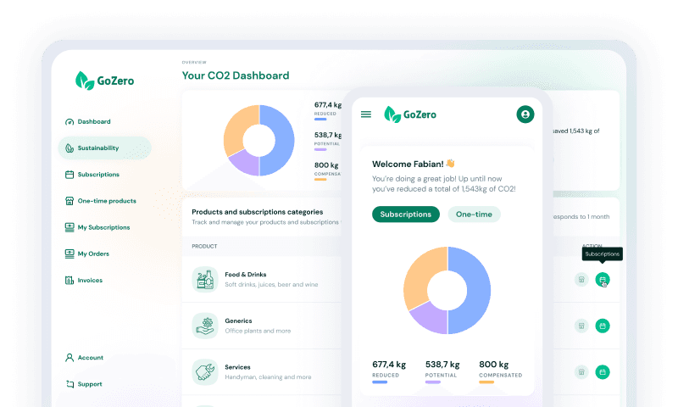Screen dimensions: 678x407
Task: Click Generics one-time shop icon
Action: [x=581, y=326]
